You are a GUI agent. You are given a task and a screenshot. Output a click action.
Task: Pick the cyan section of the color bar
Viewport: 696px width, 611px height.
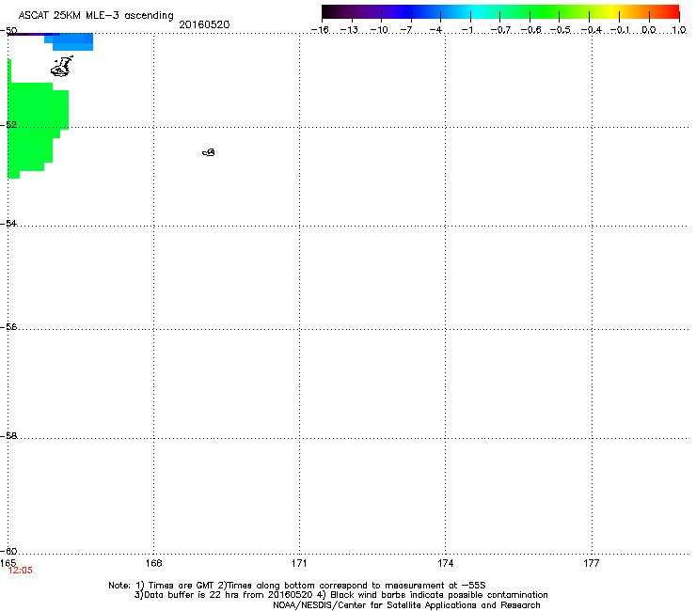click(477, 12)
